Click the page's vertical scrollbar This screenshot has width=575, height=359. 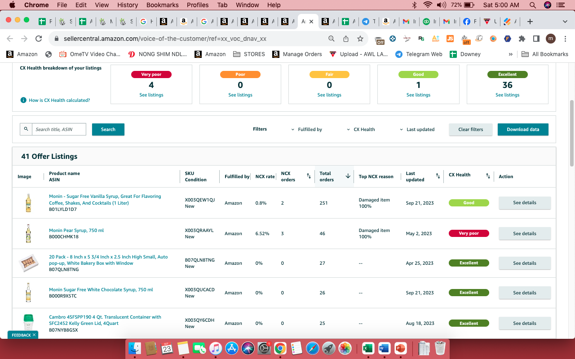tap(572, 132)
